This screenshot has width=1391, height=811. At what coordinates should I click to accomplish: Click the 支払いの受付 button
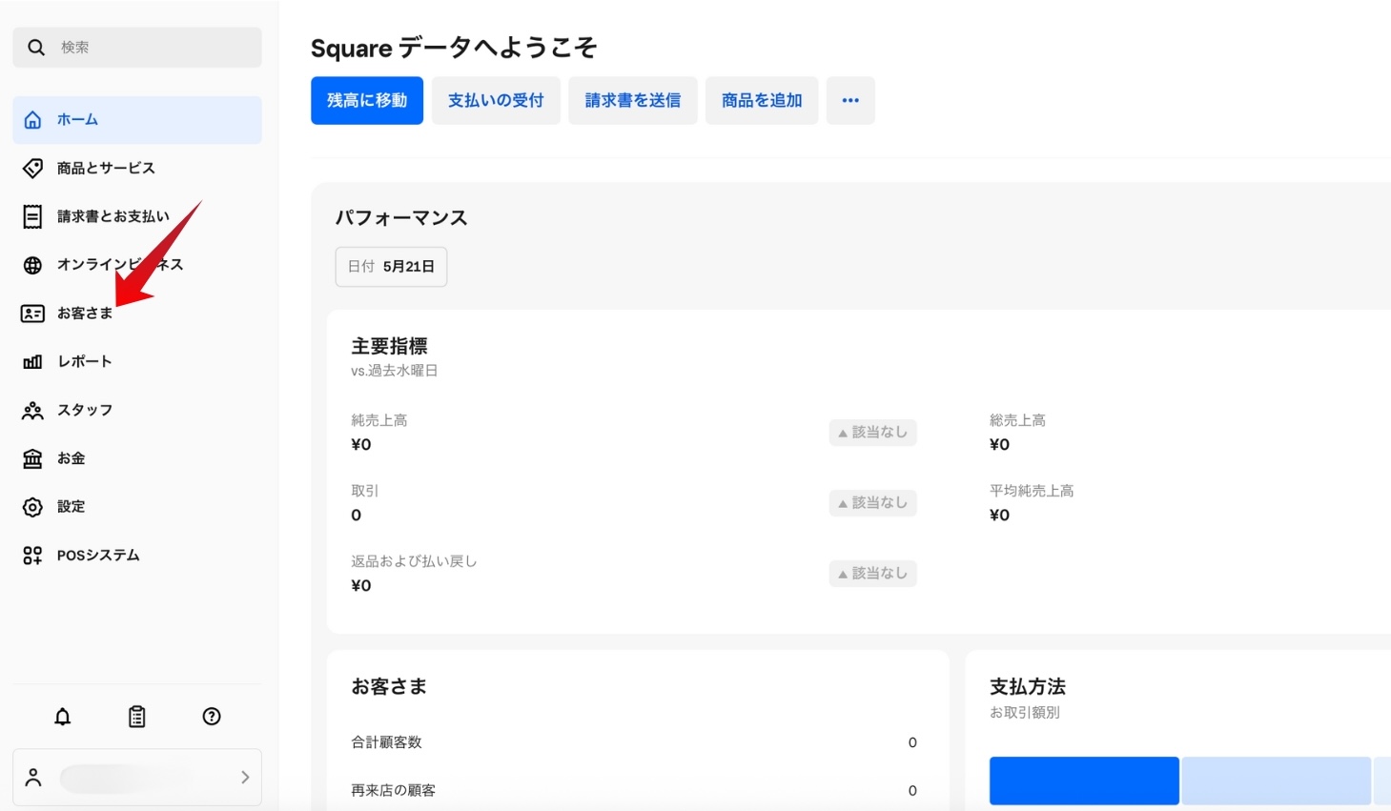[x=496, y=101]
